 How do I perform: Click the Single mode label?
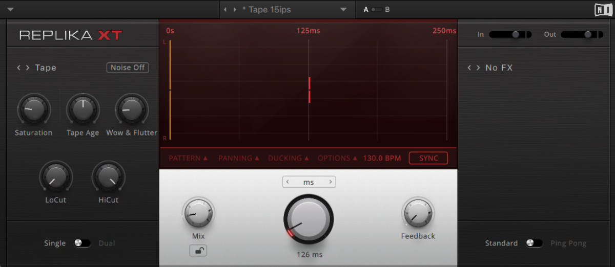point(55,243)
